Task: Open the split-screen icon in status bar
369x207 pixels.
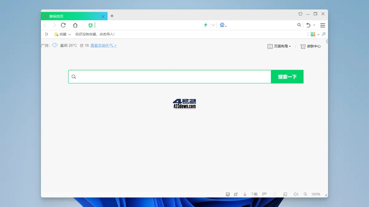Action: point(285,194)
